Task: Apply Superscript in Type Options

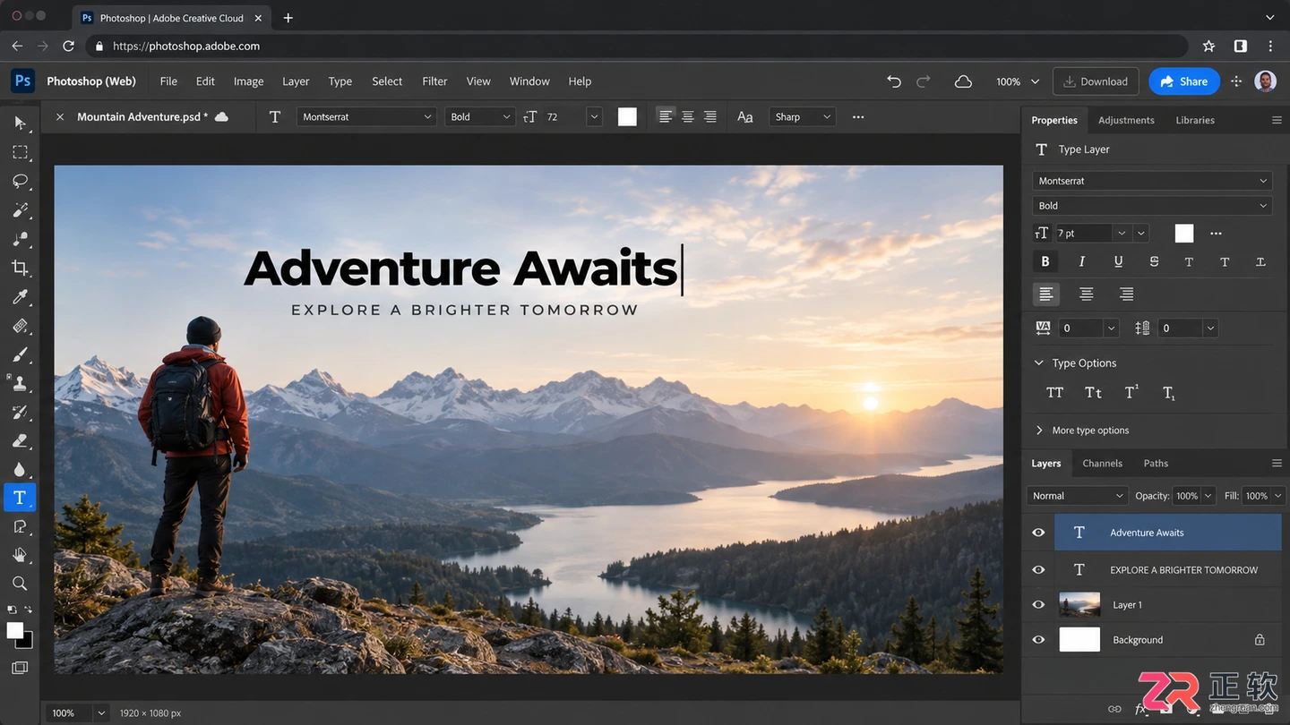Action: [x=1131, y=392]
